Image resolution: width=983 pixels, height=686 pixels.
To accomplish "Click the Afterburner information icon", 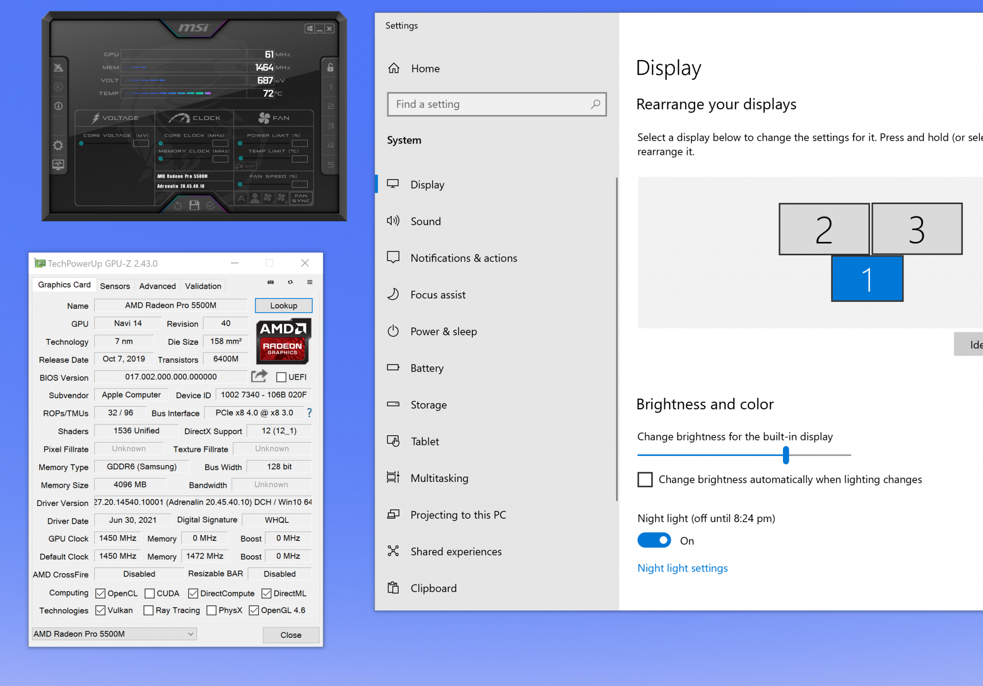I will pyautogui.click(x=58, y=106).
